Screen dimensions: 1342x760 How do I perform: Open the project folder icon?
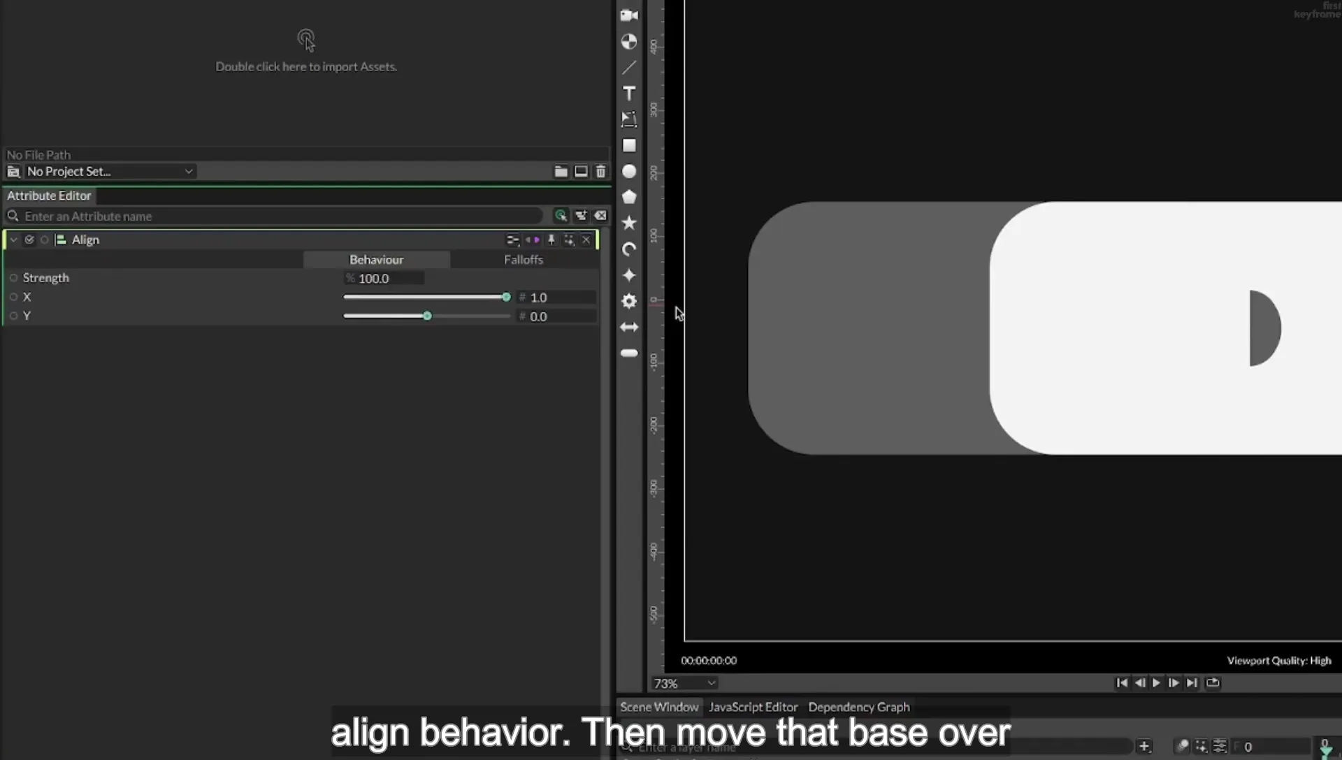click(561, 171)
